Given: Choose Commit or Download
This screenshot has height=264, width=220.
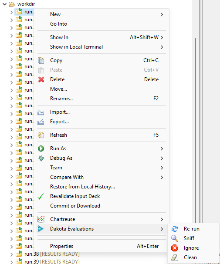Looking at the screenshot, I should [x=102, y=206].
